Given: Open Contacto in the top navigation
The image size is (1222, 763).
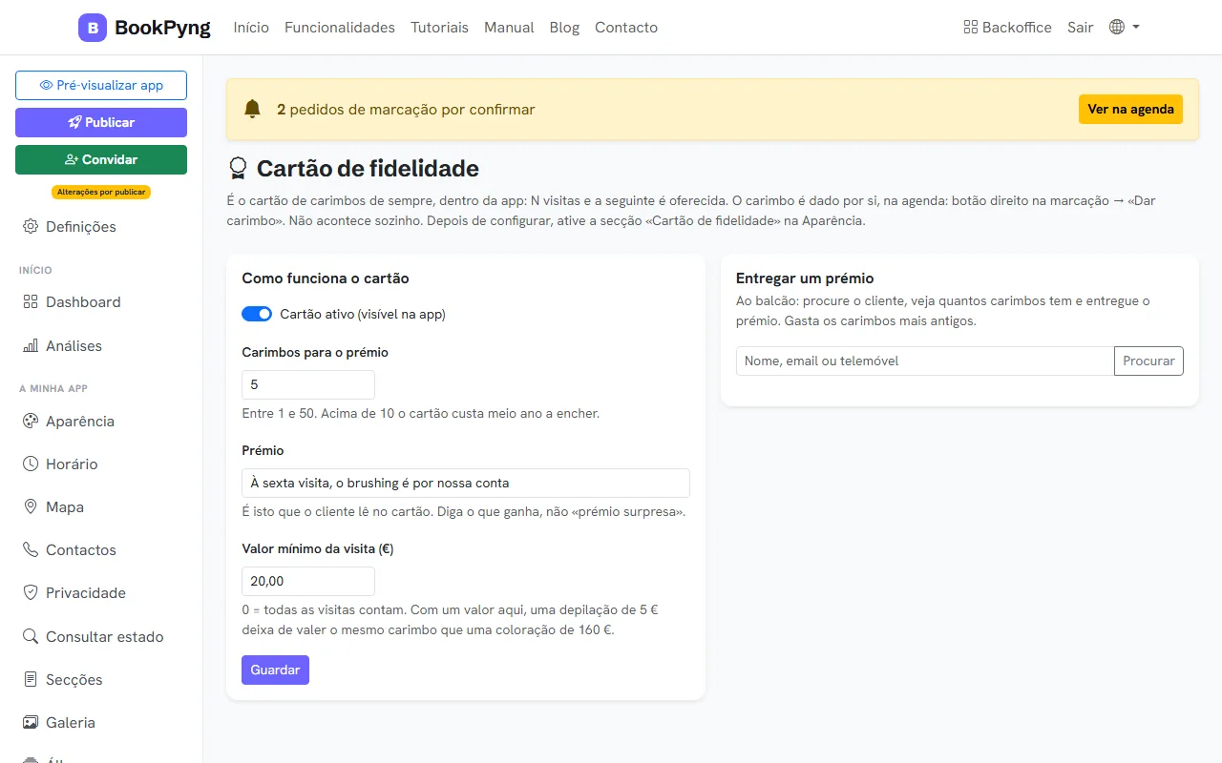Looking at the screenshot, I should point(626,28).
